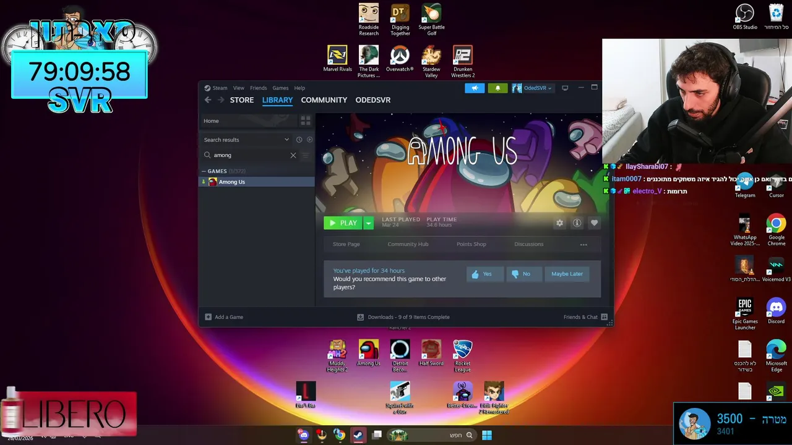The width and height of the screenshot is (792, 445).
Task: Click Add a Game
Action: [x=224, y=317]
